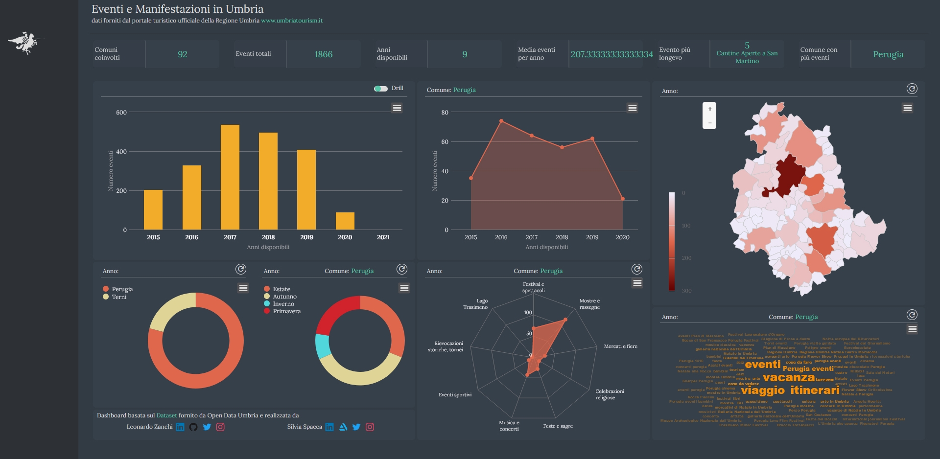Toggle the Primavera legend item
This screenshot has width=940, height=459.
coord(282,311)
